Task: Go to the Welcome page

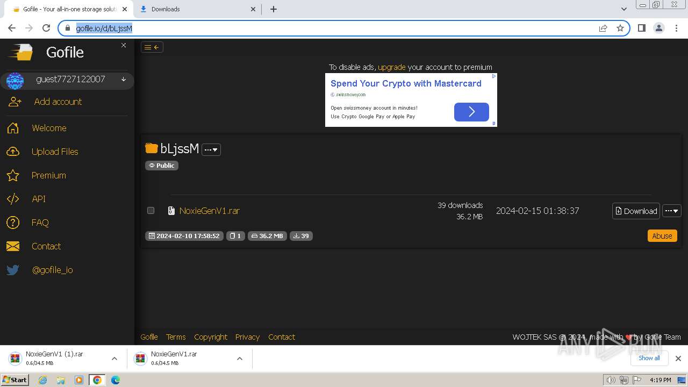Action: [49, 128]
